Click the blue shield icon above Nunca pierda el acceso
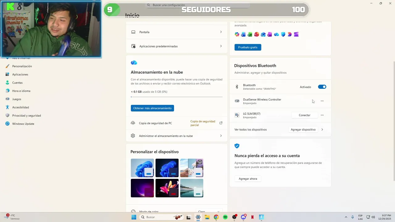The width and height of the screenshot is (395, 222). 237,146
